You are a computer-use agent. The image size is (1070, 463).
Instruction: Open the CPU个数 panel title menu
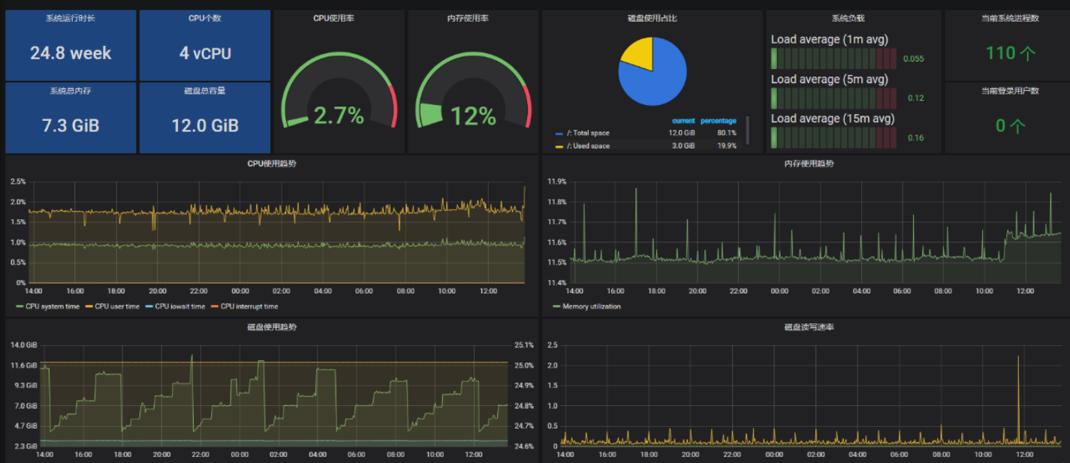(x=204, y=18)
